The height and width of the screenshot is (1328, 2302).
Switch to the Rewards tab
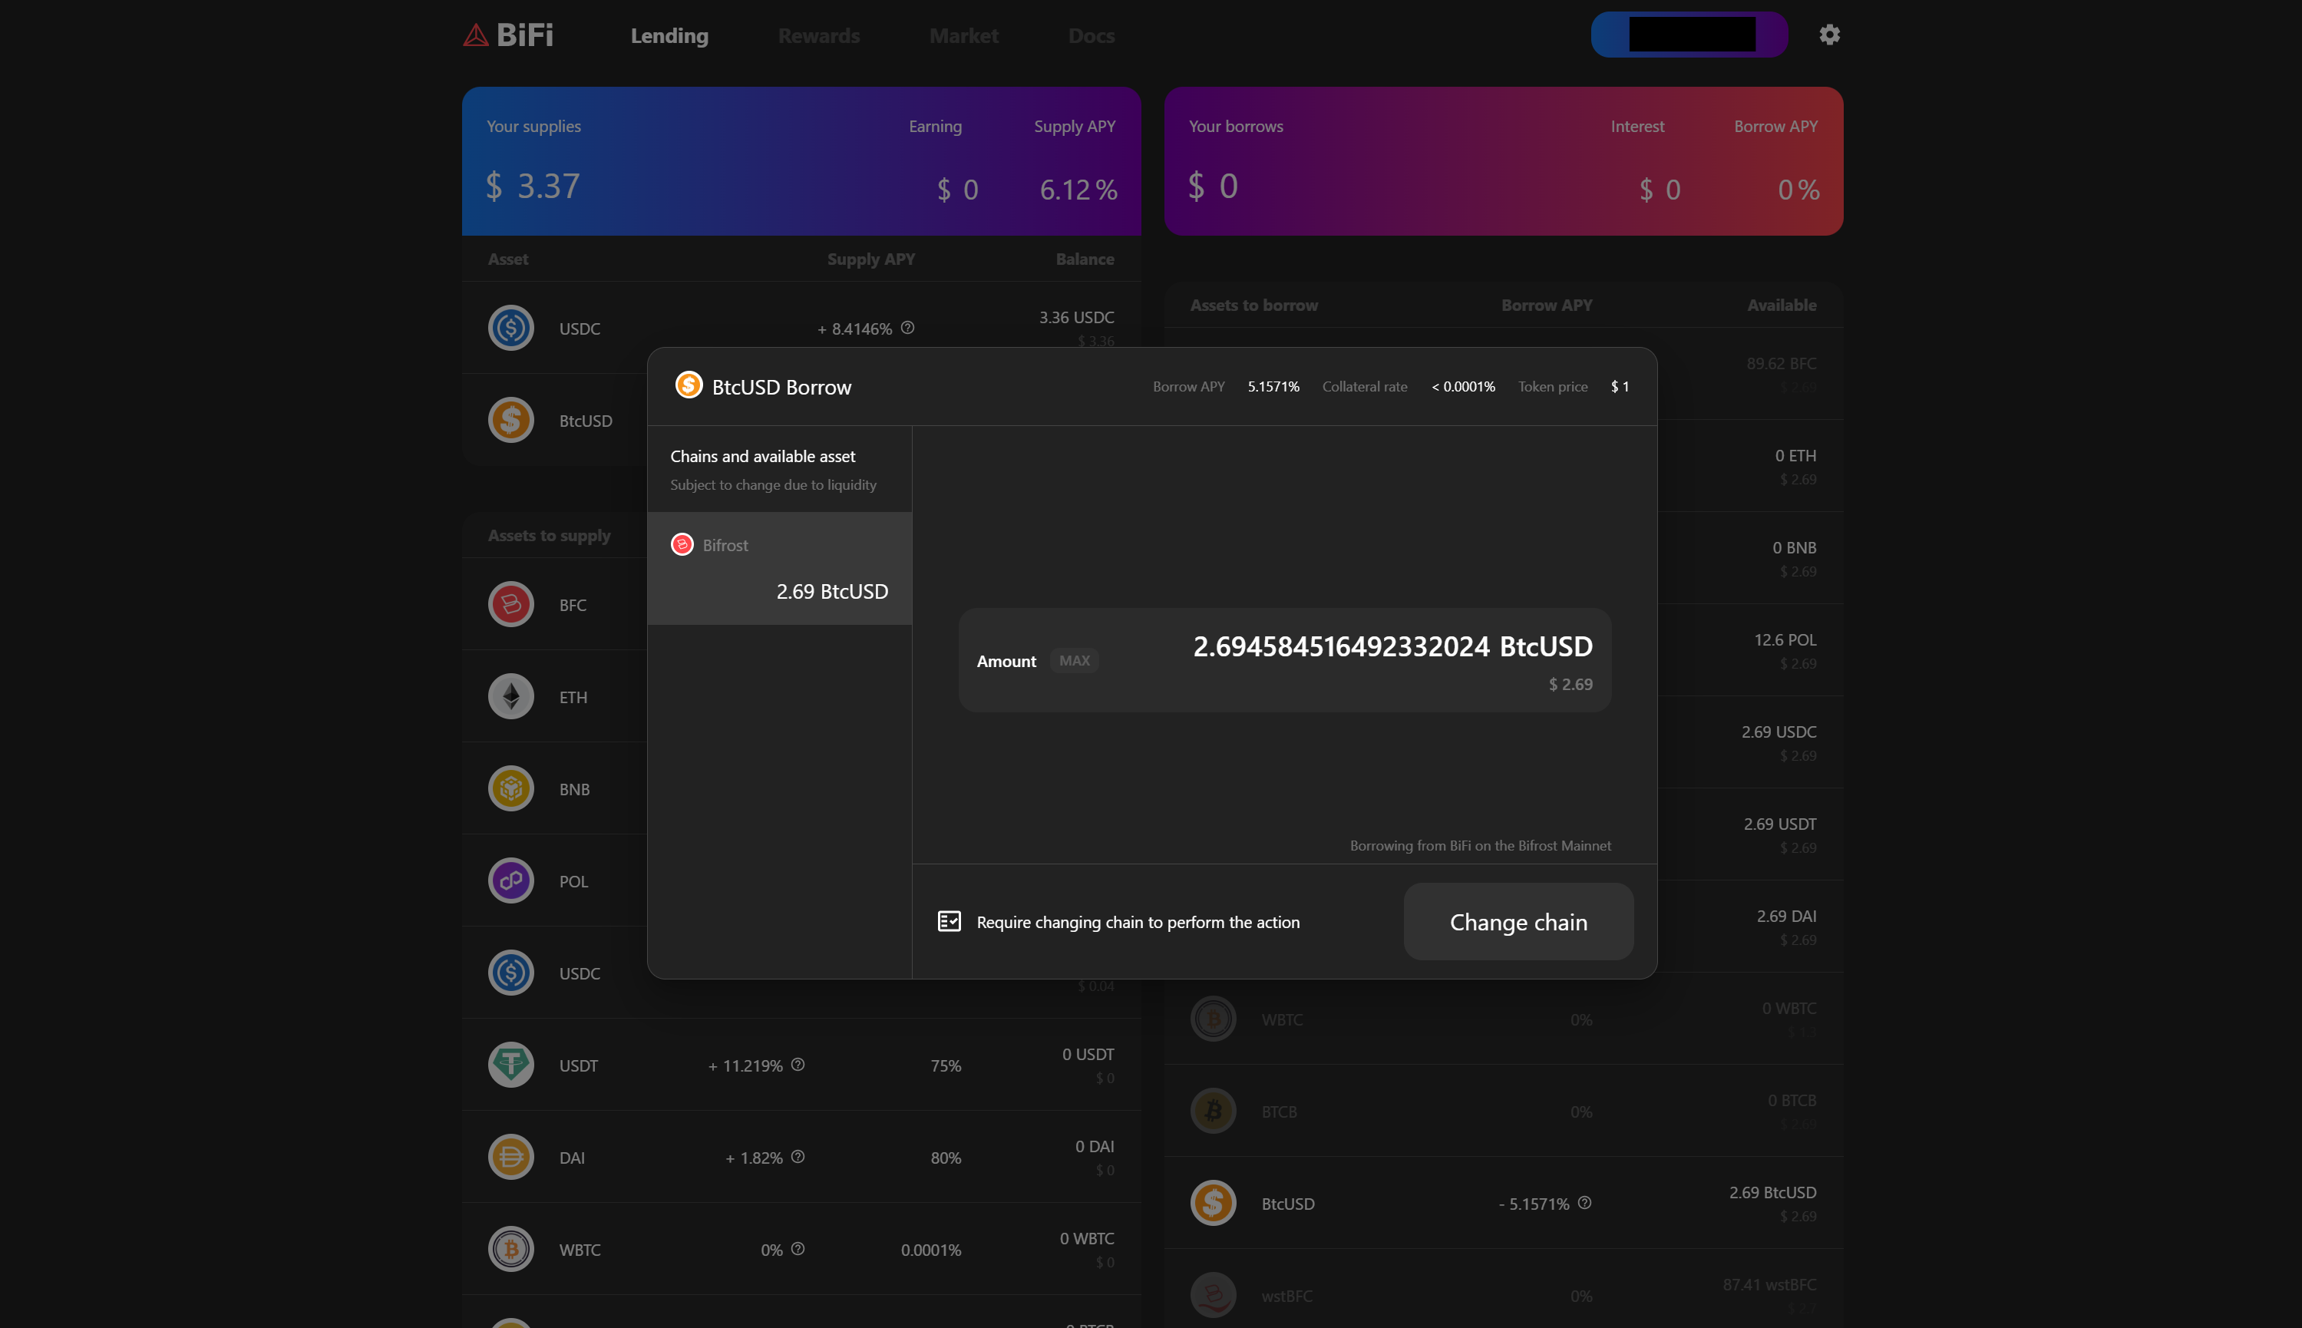[x=818, y=35]
